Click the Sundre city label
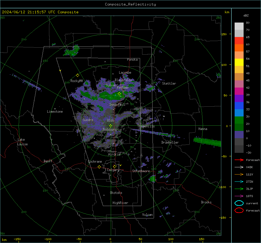261x243 pixels. tap(88, 120)
